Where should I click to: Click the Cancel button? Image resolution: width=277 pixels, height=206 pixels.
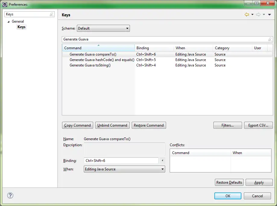tap(257, 196)
